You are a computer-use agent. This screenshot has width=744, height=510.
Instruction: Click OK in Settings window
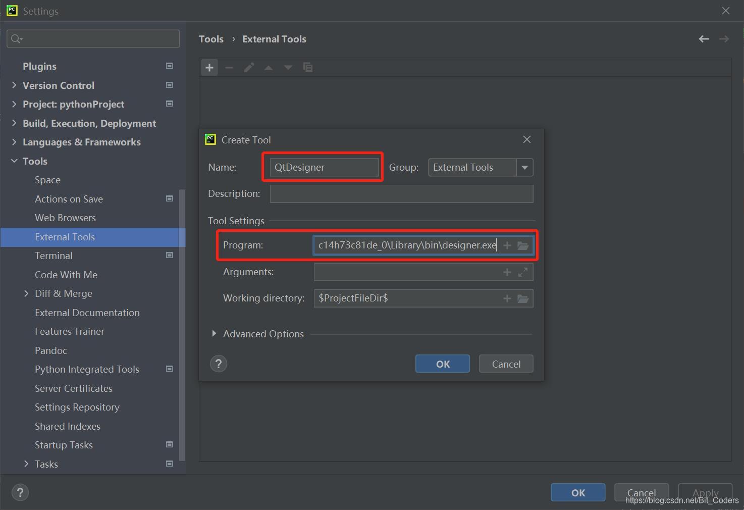click(578, 492)
